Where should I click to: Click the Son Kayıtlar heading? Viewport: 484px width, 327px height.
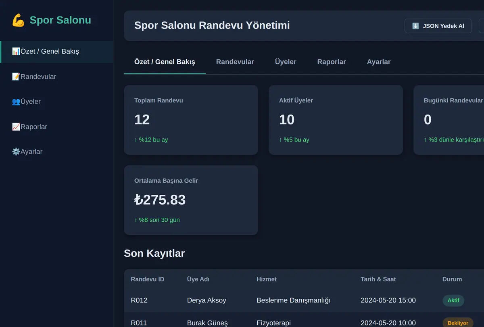pyautogui.click(x=154, y=253)
